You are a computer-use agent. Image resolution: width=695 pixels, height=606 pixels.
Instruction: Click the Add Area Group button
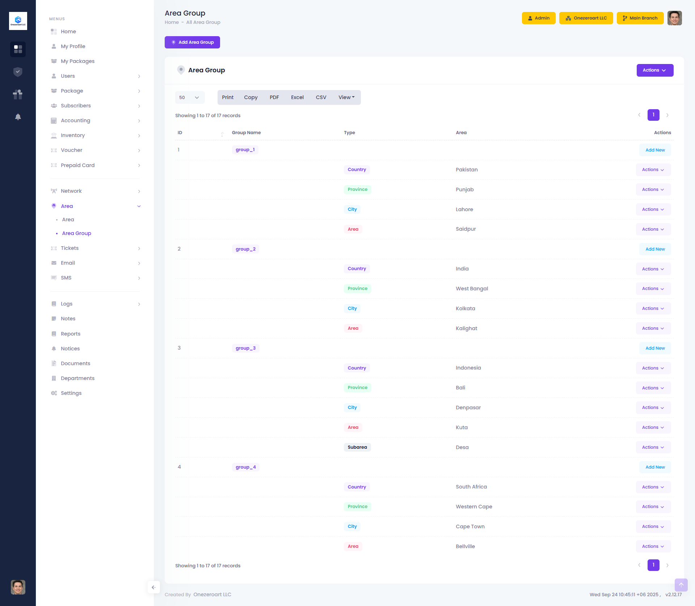[x=192, y=42]
